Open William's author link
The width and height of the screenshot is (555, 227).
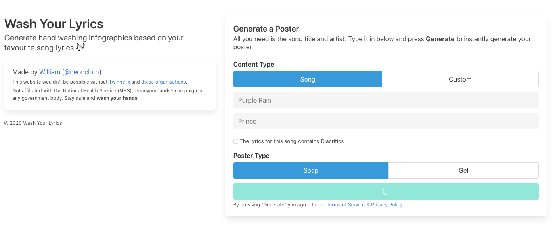coord(50,72)
